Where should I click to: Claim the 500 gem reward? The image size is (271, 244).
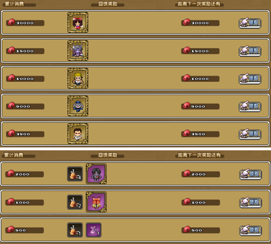tap(251, 230)
